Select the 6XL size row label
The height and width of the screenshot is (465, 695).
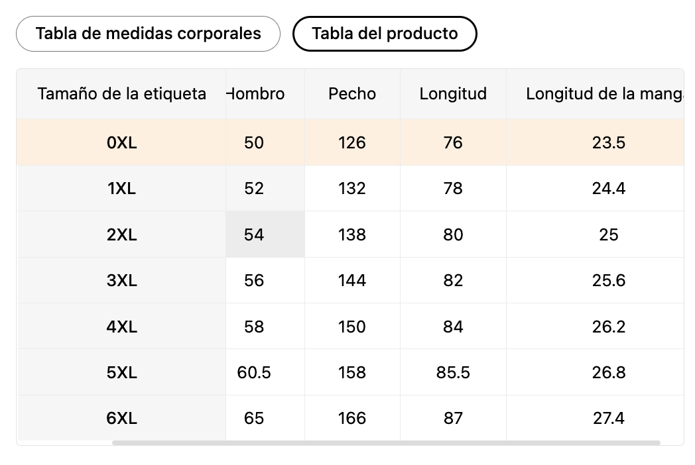(x=121, y=419)
